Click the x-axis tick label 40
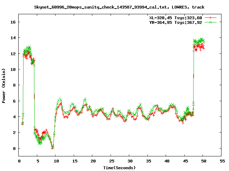 click(x=166, y=161)
